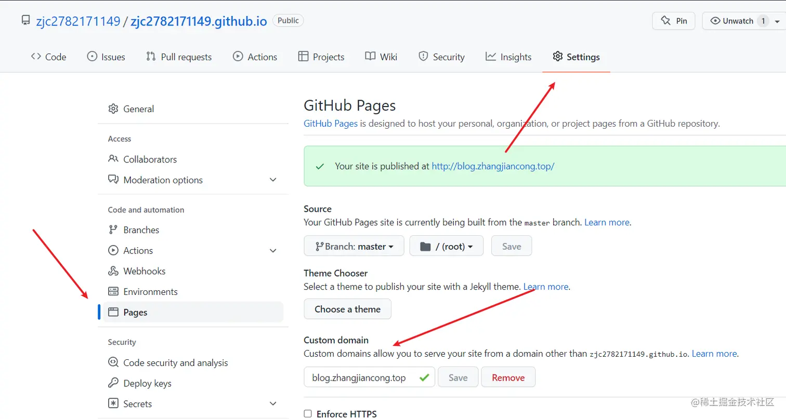This screenshot has width=786, height=419.
Task: Toggle the Enforce HTTPS checkbox
Action: coord(308,414)
